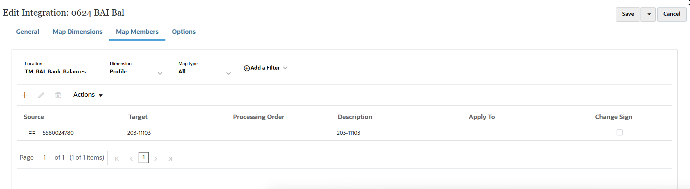Click the Cancel button
This screenshot has width=690, height=189.
[x=672, y=14]
